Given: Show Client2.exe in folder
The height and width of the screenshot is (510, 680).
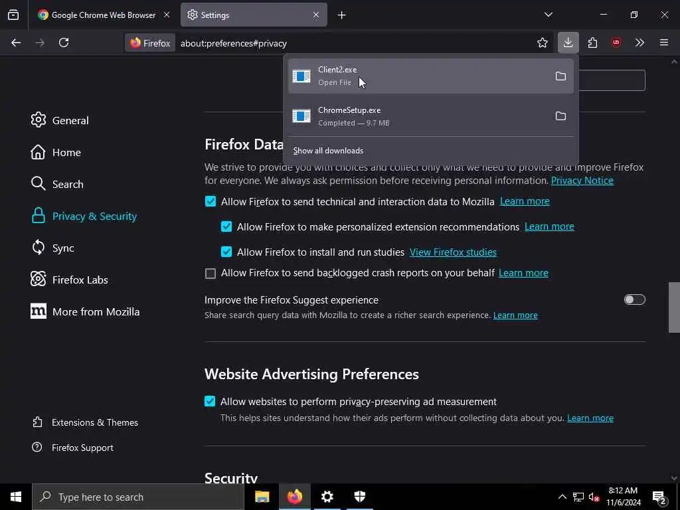Looking at the screenshot, I should tap(560, 76).
